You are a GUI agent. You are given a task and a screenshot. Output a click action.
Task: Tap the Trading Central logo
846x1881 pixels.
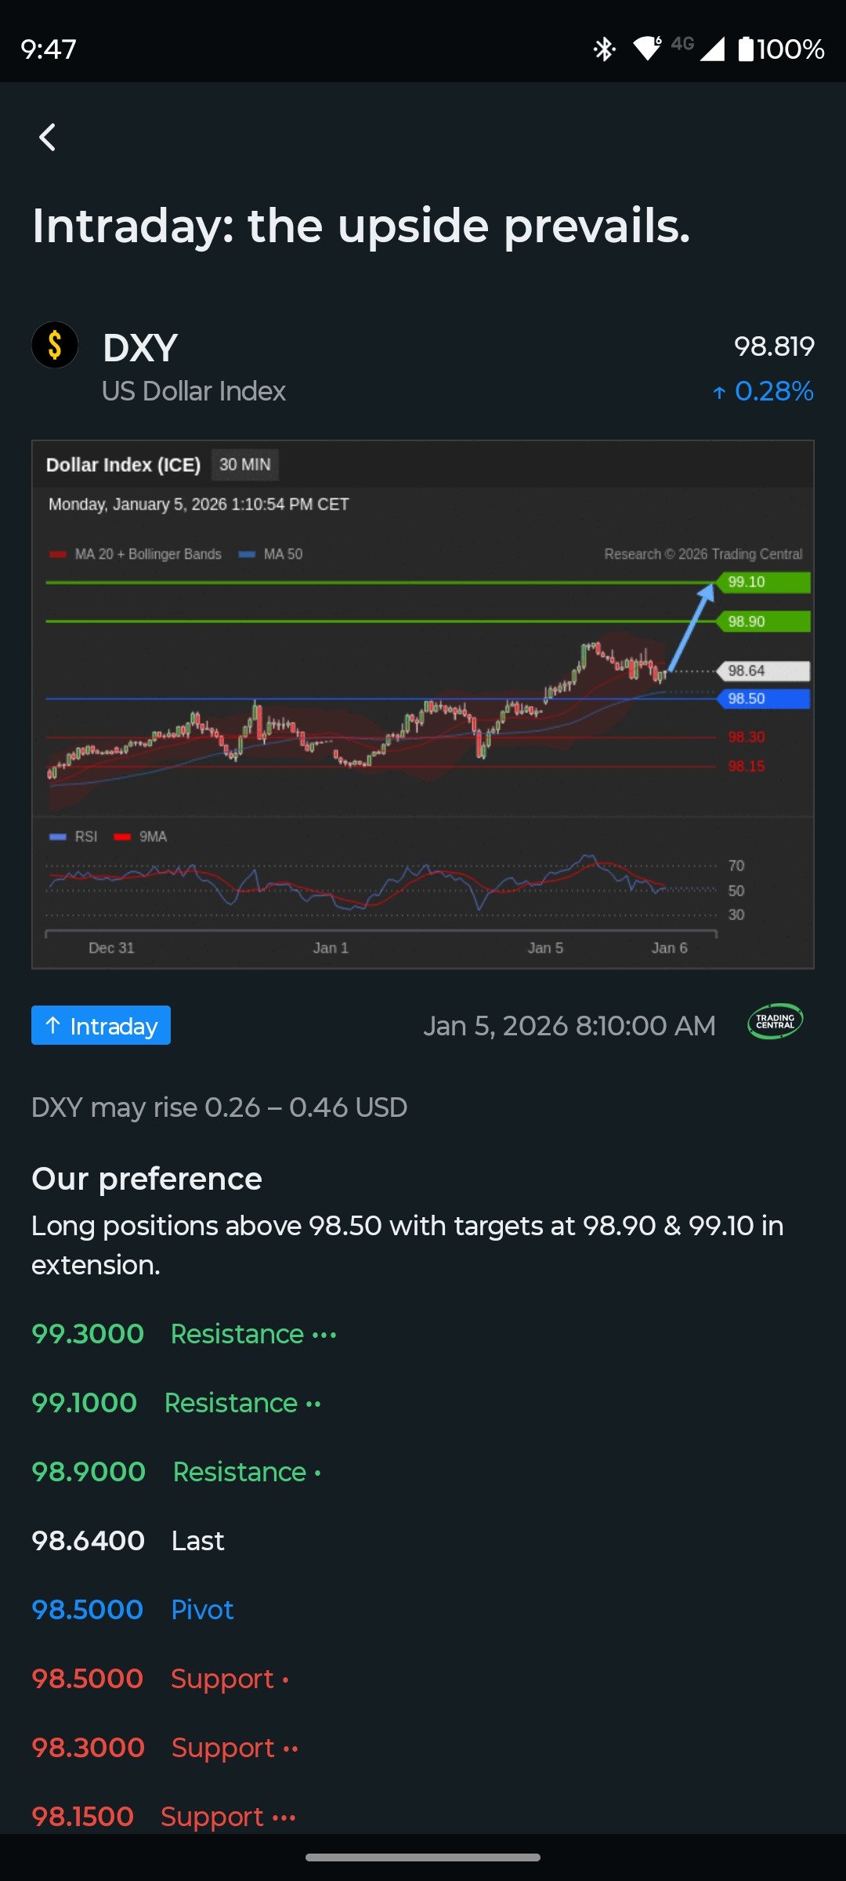tap(775, 1022)
